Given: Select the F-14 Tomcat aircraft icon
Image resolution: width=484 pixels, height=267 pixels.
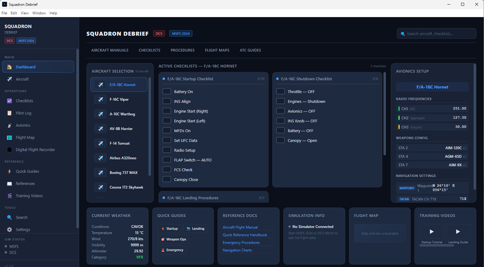Looking at the screenshot, I should 101,143.
